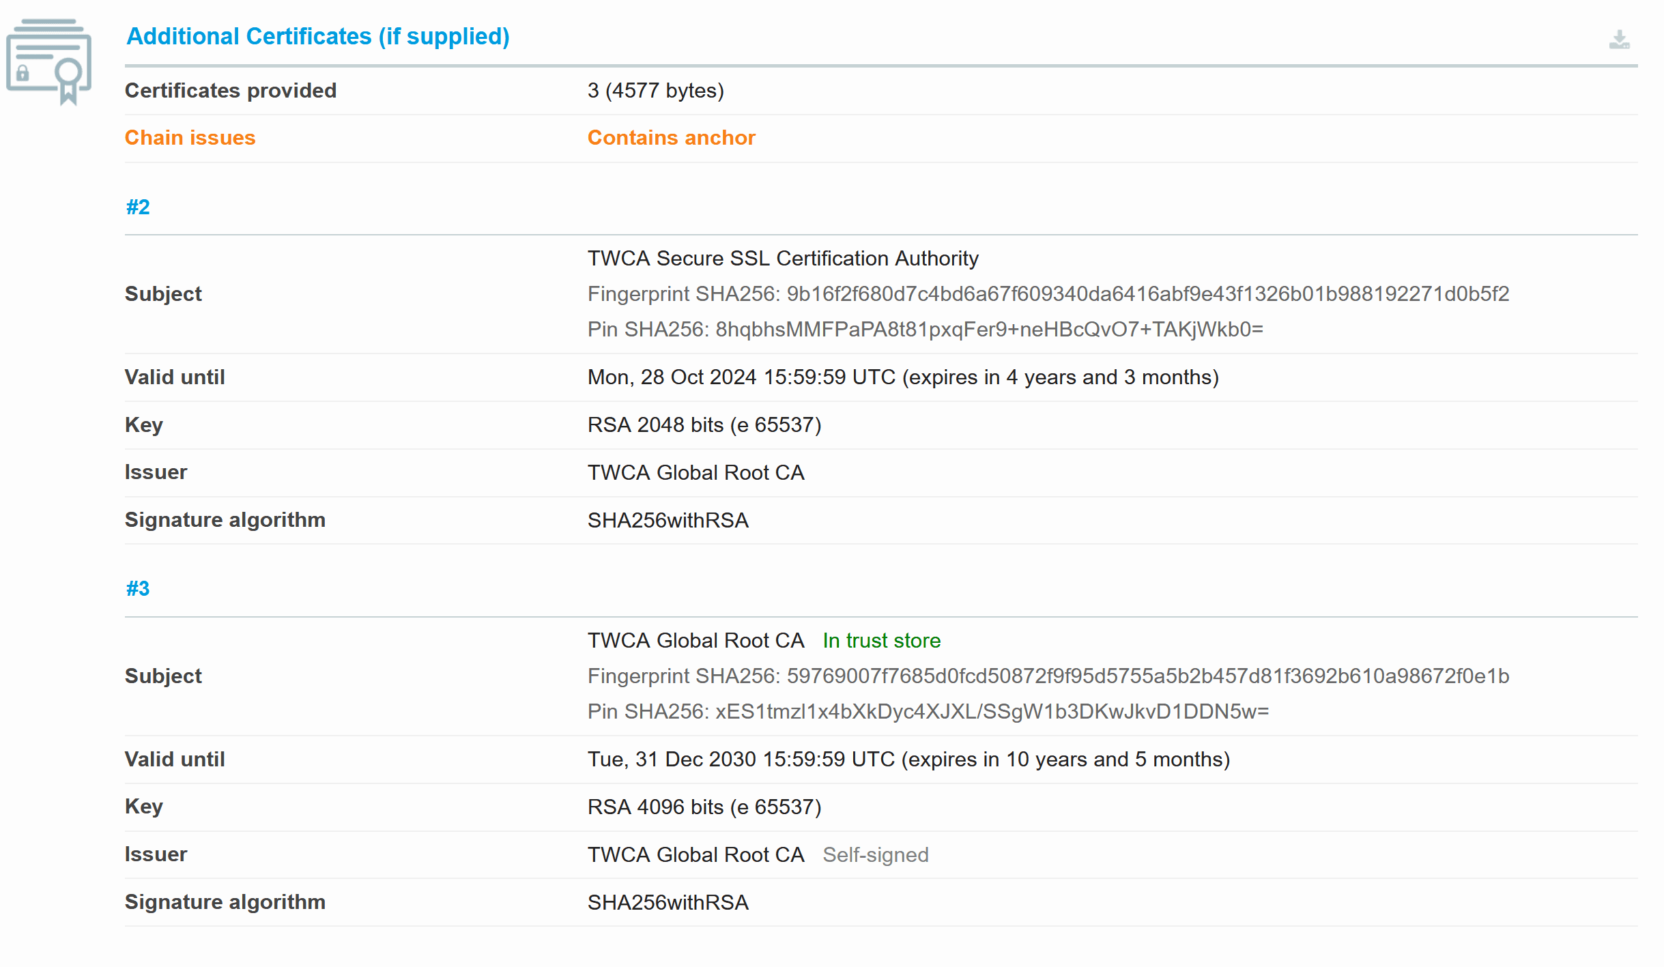Screen dimensions: 1664x967
Task: Click the RSA 4096 bits key value
Action: click(704, 807)
